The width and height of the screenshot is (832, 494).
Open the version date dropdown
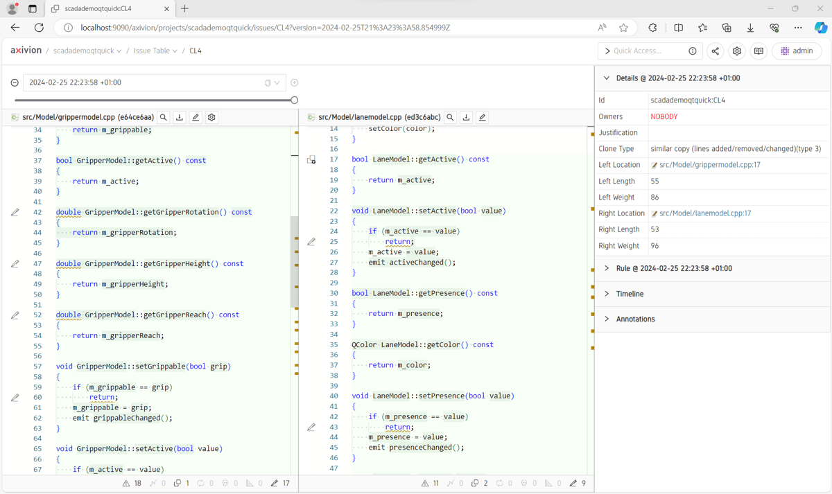277,82
